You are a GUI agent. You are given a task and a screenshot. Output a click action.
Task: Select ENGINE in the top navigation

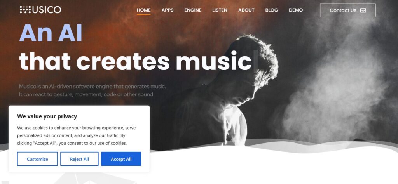click(x=193, y=10)
